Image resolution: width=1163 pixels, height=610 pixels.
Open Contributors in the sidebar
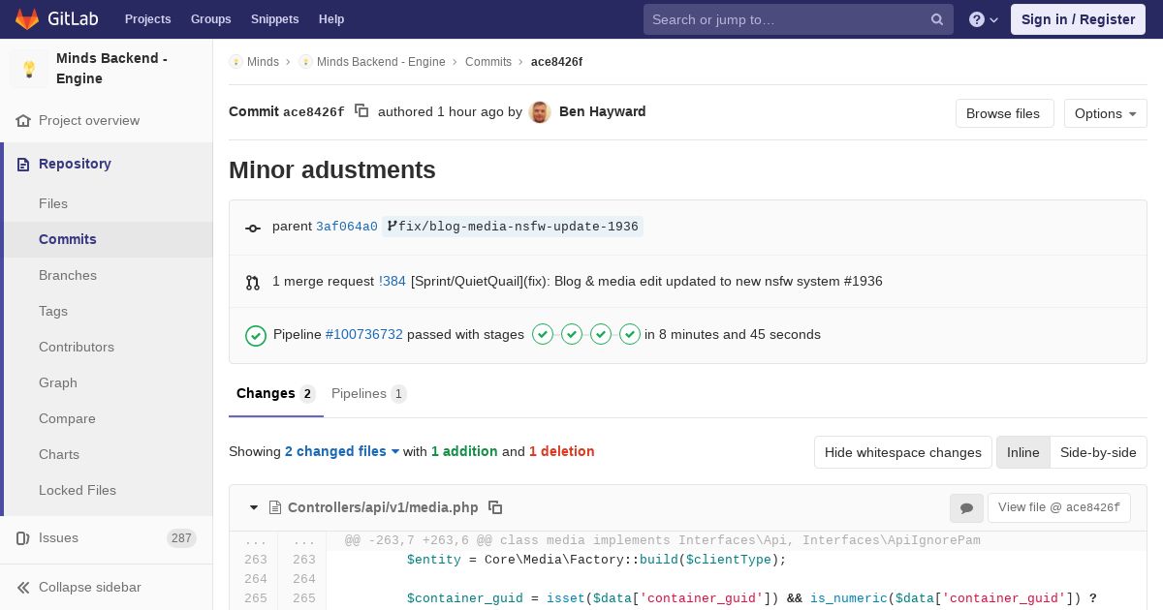(x=77, y=347)
